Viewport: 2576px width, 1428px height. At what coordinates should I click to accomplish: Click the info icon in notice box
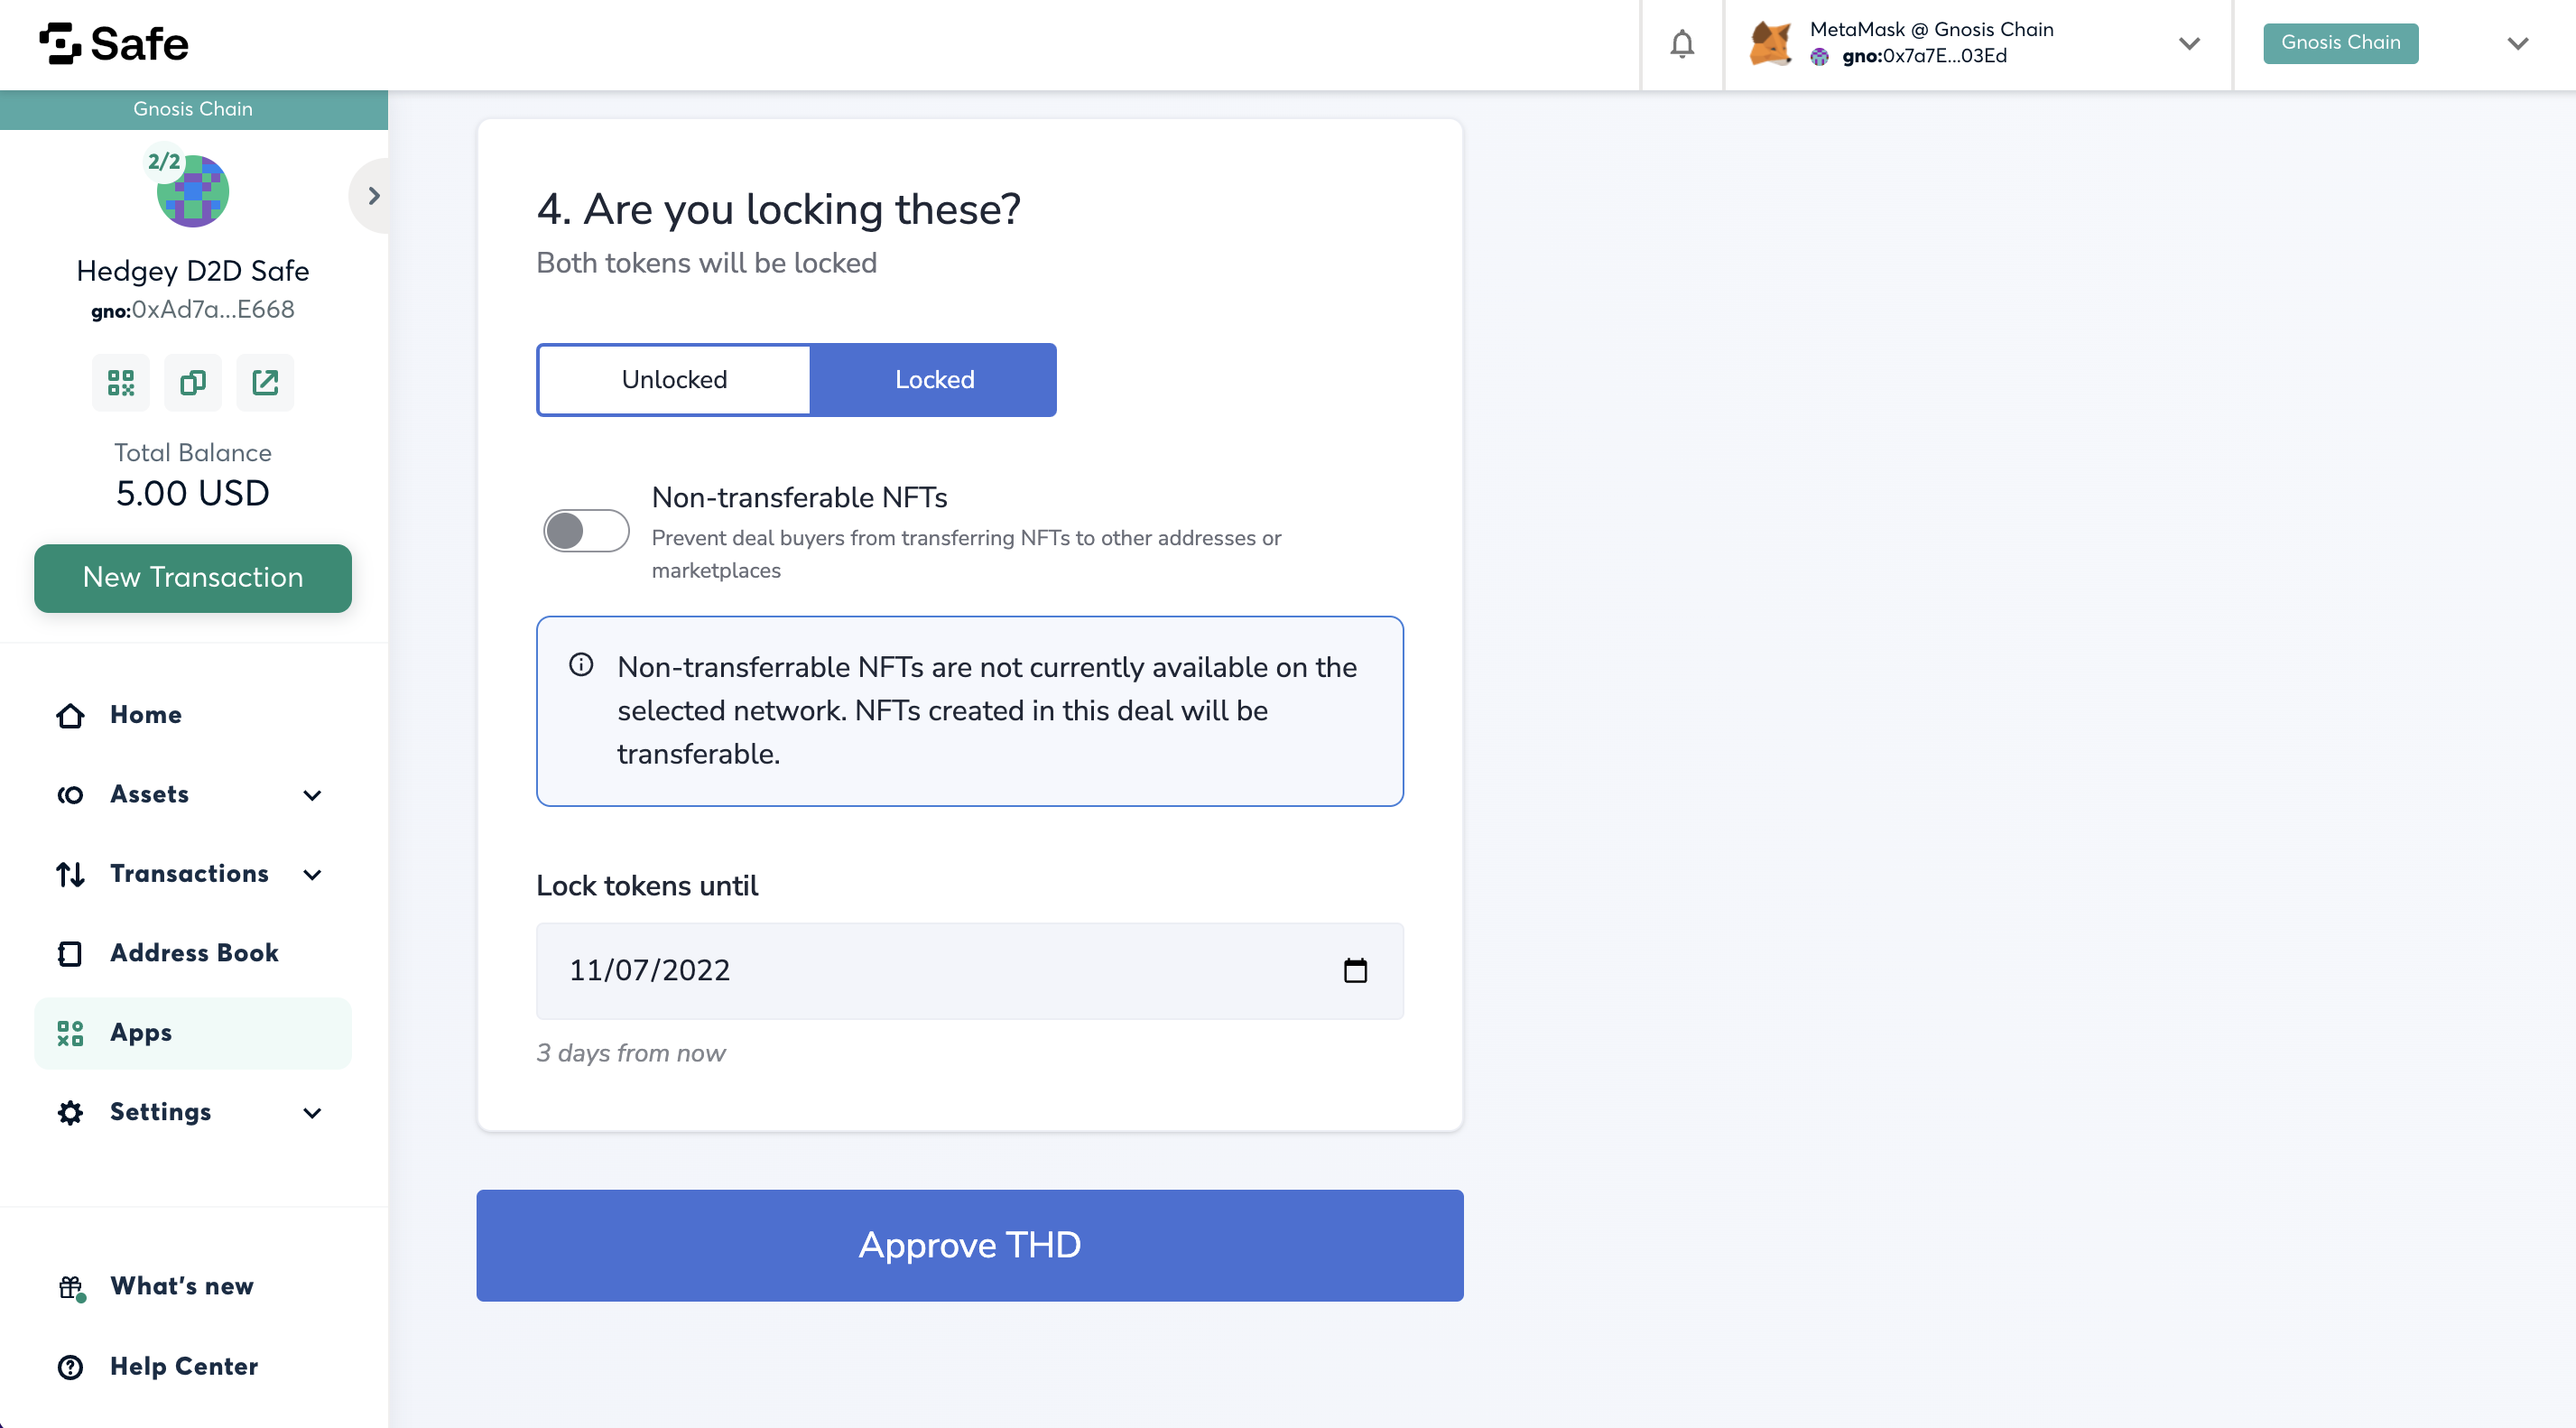[581, 665]
